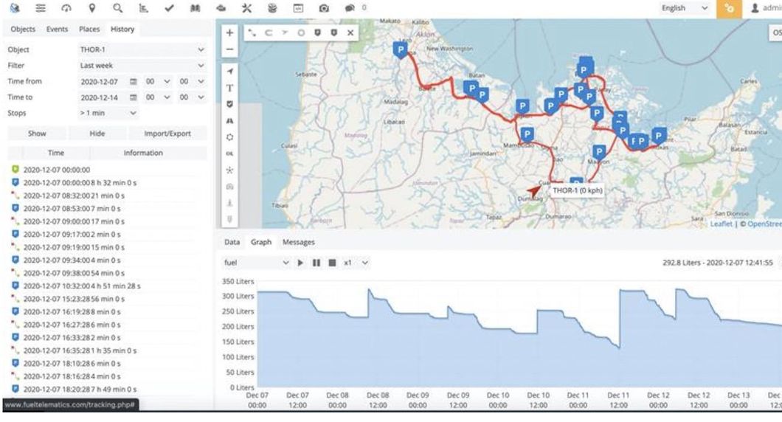Click the map text label T tool

[x=229, y=88]
